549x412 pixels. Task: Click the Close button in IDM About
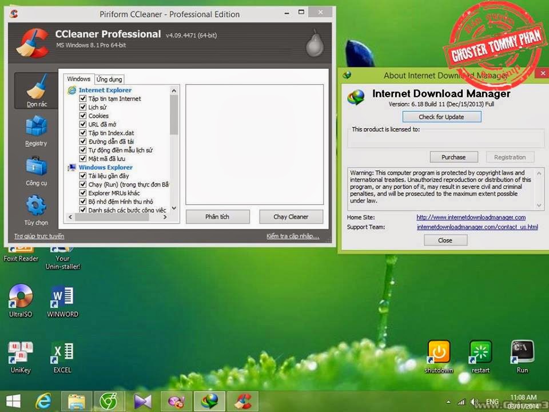pos(445,240)
